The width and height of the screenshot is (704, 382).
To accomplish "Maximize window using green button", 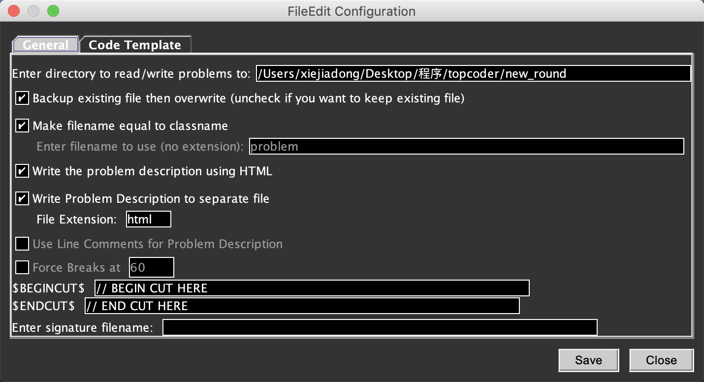I will (x=53, y=10).
